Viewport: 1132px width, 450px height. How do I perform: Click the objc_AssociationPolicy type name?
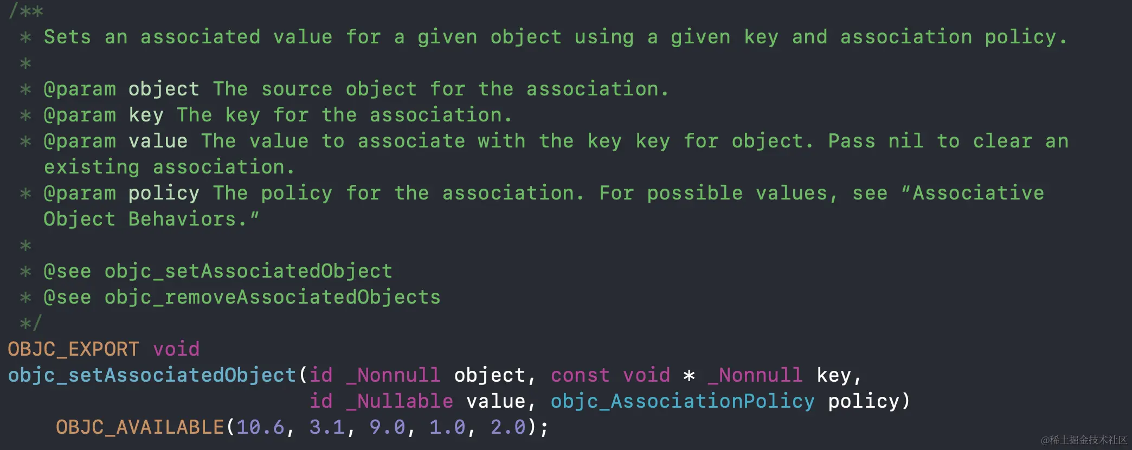pos(682,401)
